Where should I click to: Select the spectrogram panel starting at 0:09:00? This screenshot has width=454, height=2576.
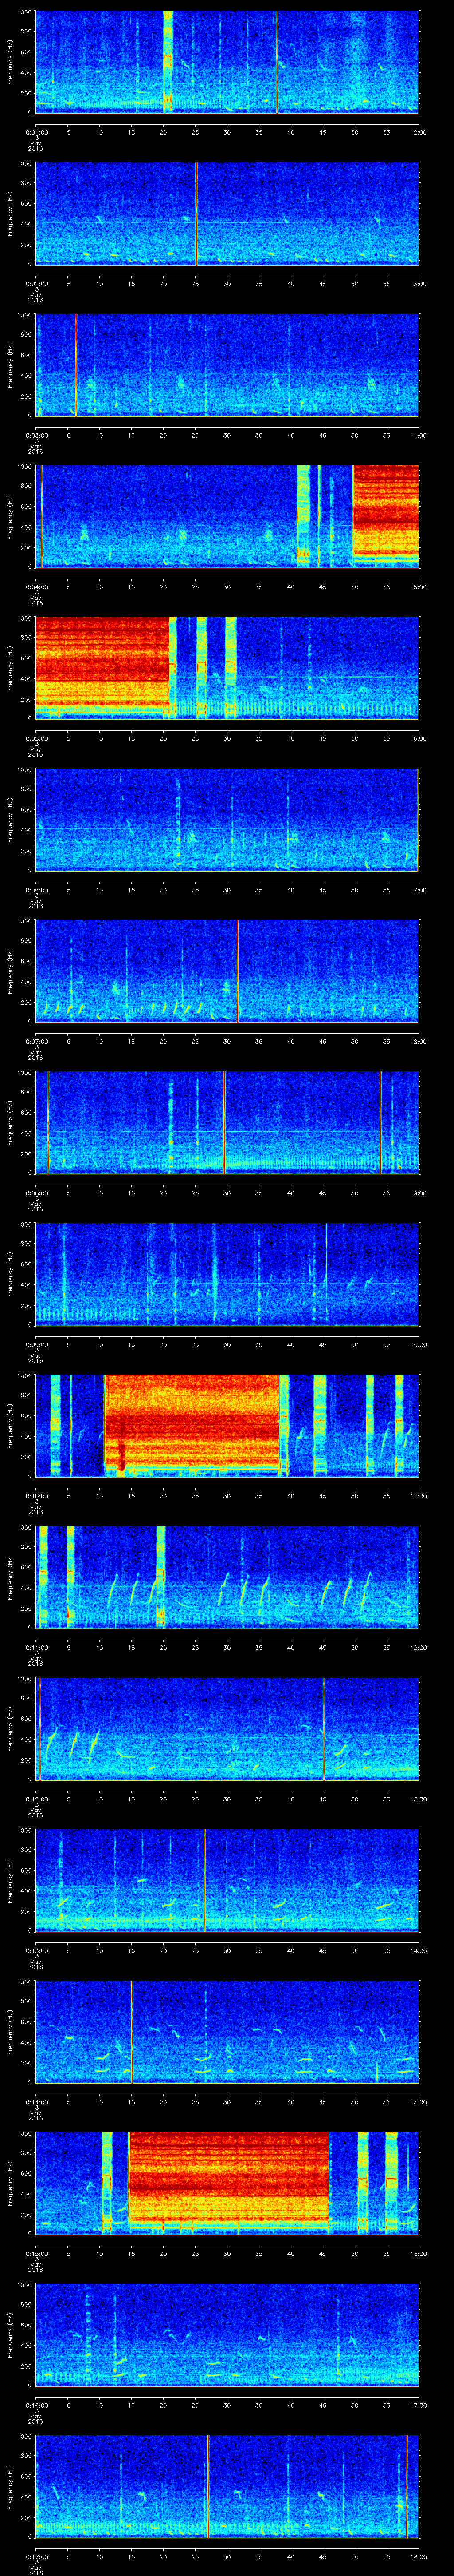[x=227, y=1274]
